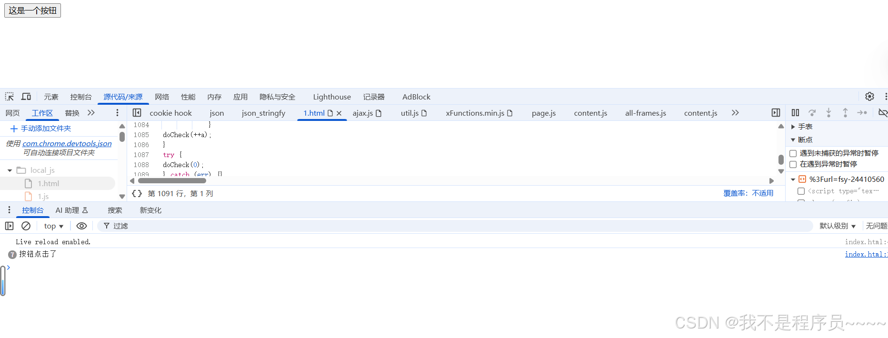This screenshot has width=888, height=338.
Task: Click the 覆盖率: 不适用 link
Action: click(x=748, y=193)
